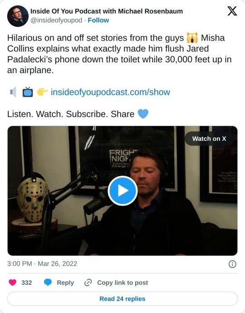The image size is (245, 313).
Task: Open Inside Of You Podcast display name
Action: click(107, 11)
